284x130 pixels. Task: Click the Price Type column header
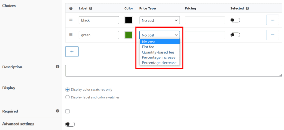click(147, 8)
